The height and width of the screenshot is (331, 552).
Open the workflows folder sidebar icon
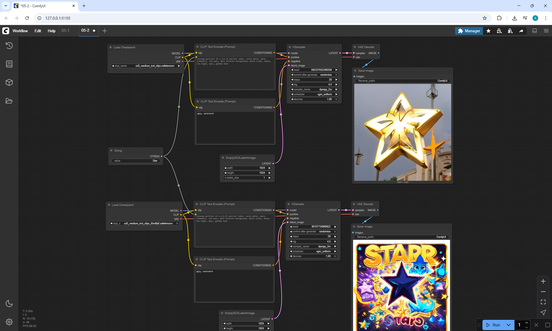click(9, 101)
